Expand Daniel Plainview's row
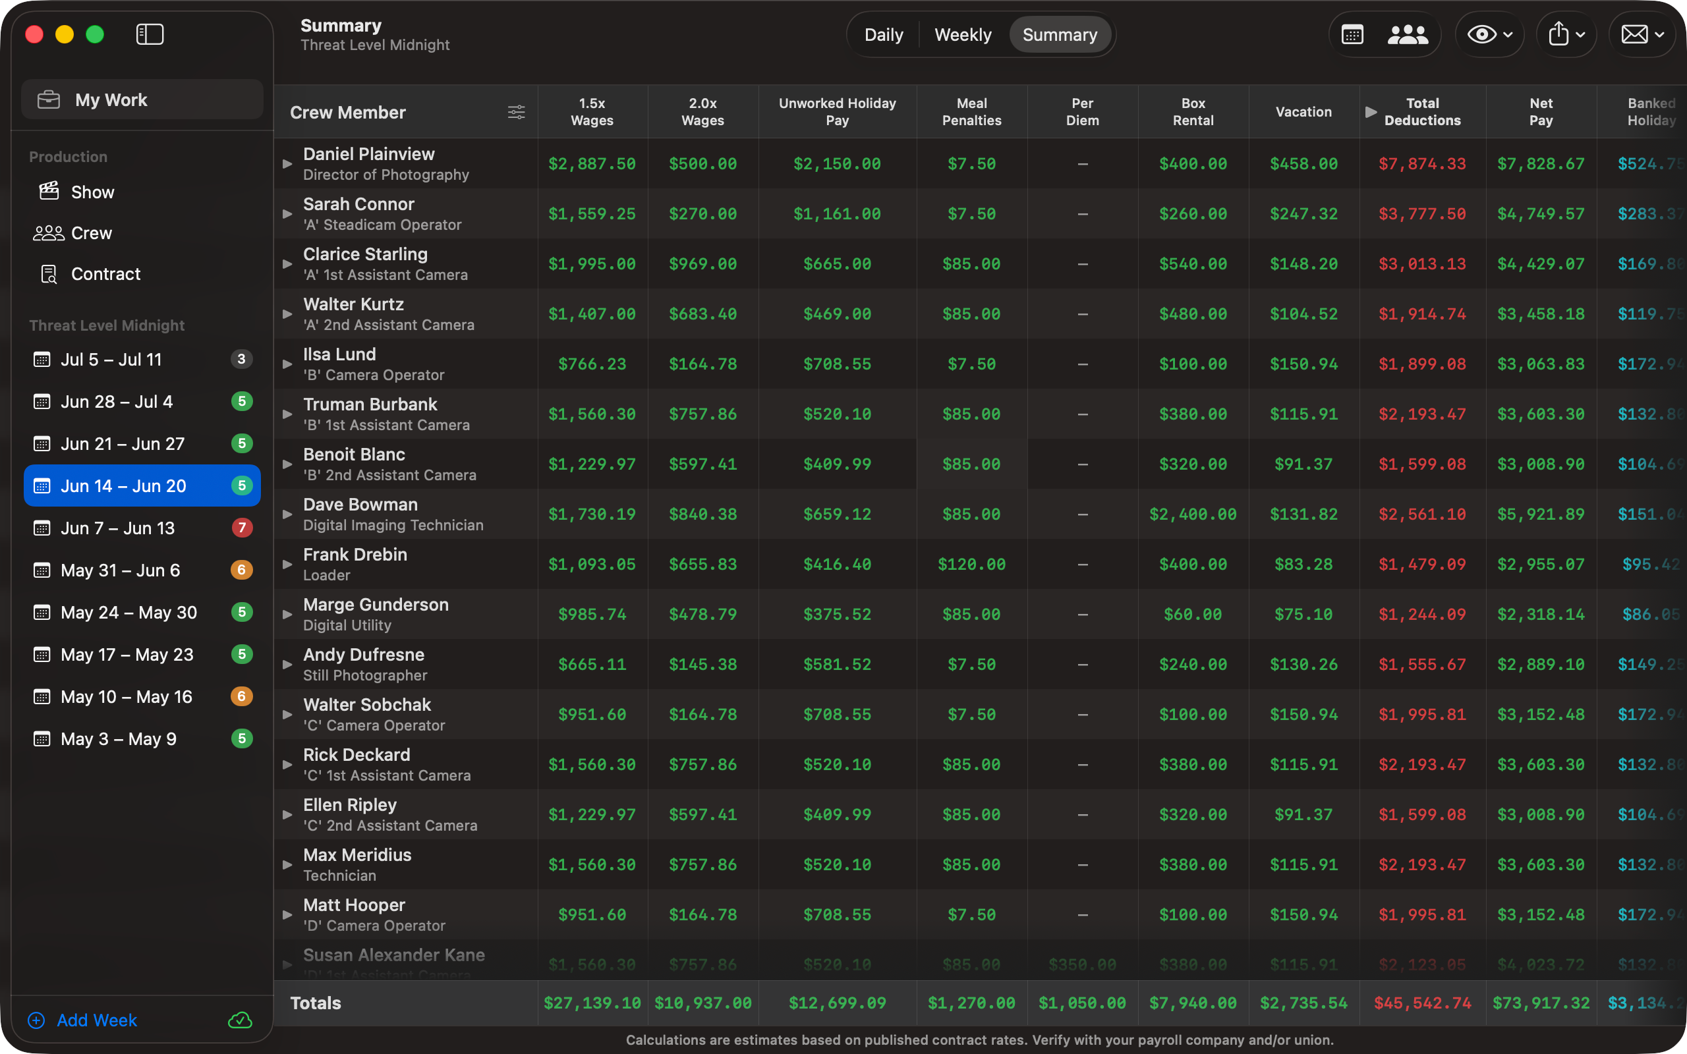This screenshot has width=1687, height=1054. 287,164
